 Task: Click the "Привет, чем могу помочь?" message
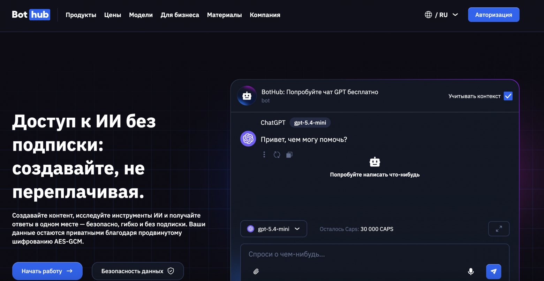coord(304,140)
